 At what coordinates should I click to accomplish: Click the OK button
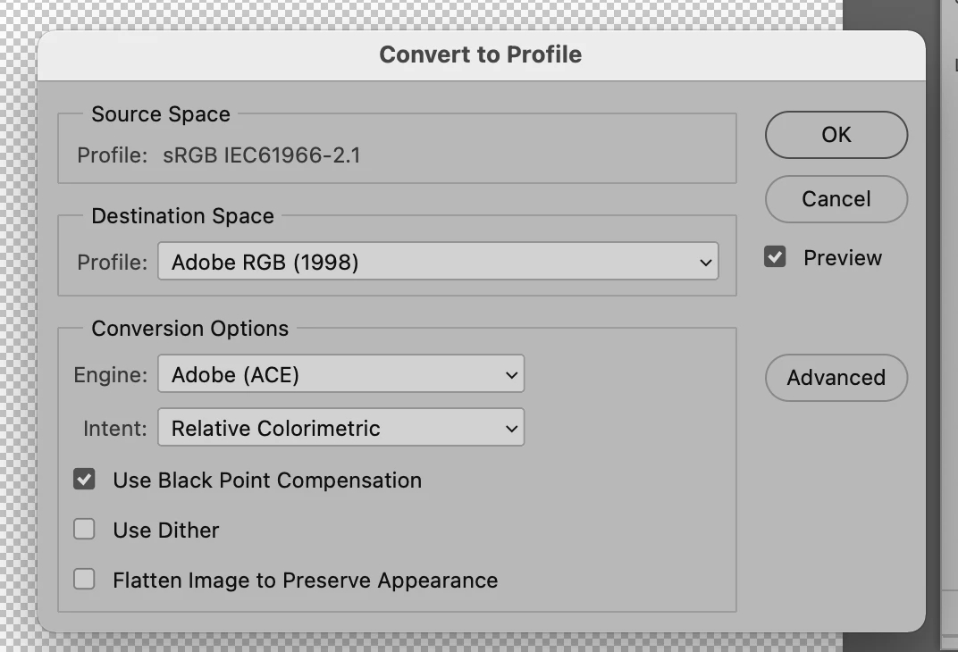pos(836,135)
